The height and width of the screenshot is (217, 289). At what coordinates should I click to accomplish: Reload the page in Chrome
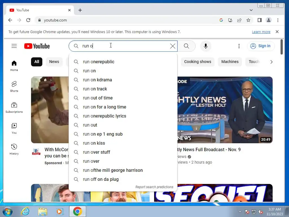[28, 20]
